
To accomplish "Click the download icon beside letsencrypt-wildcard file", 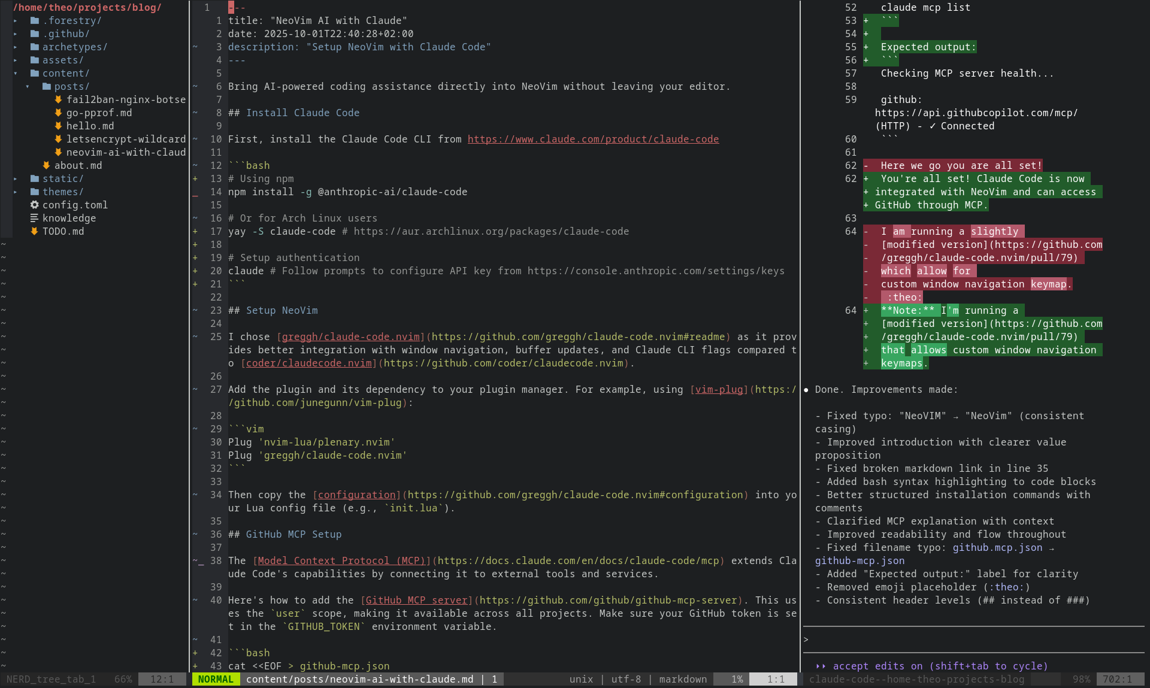I will 58,139.
